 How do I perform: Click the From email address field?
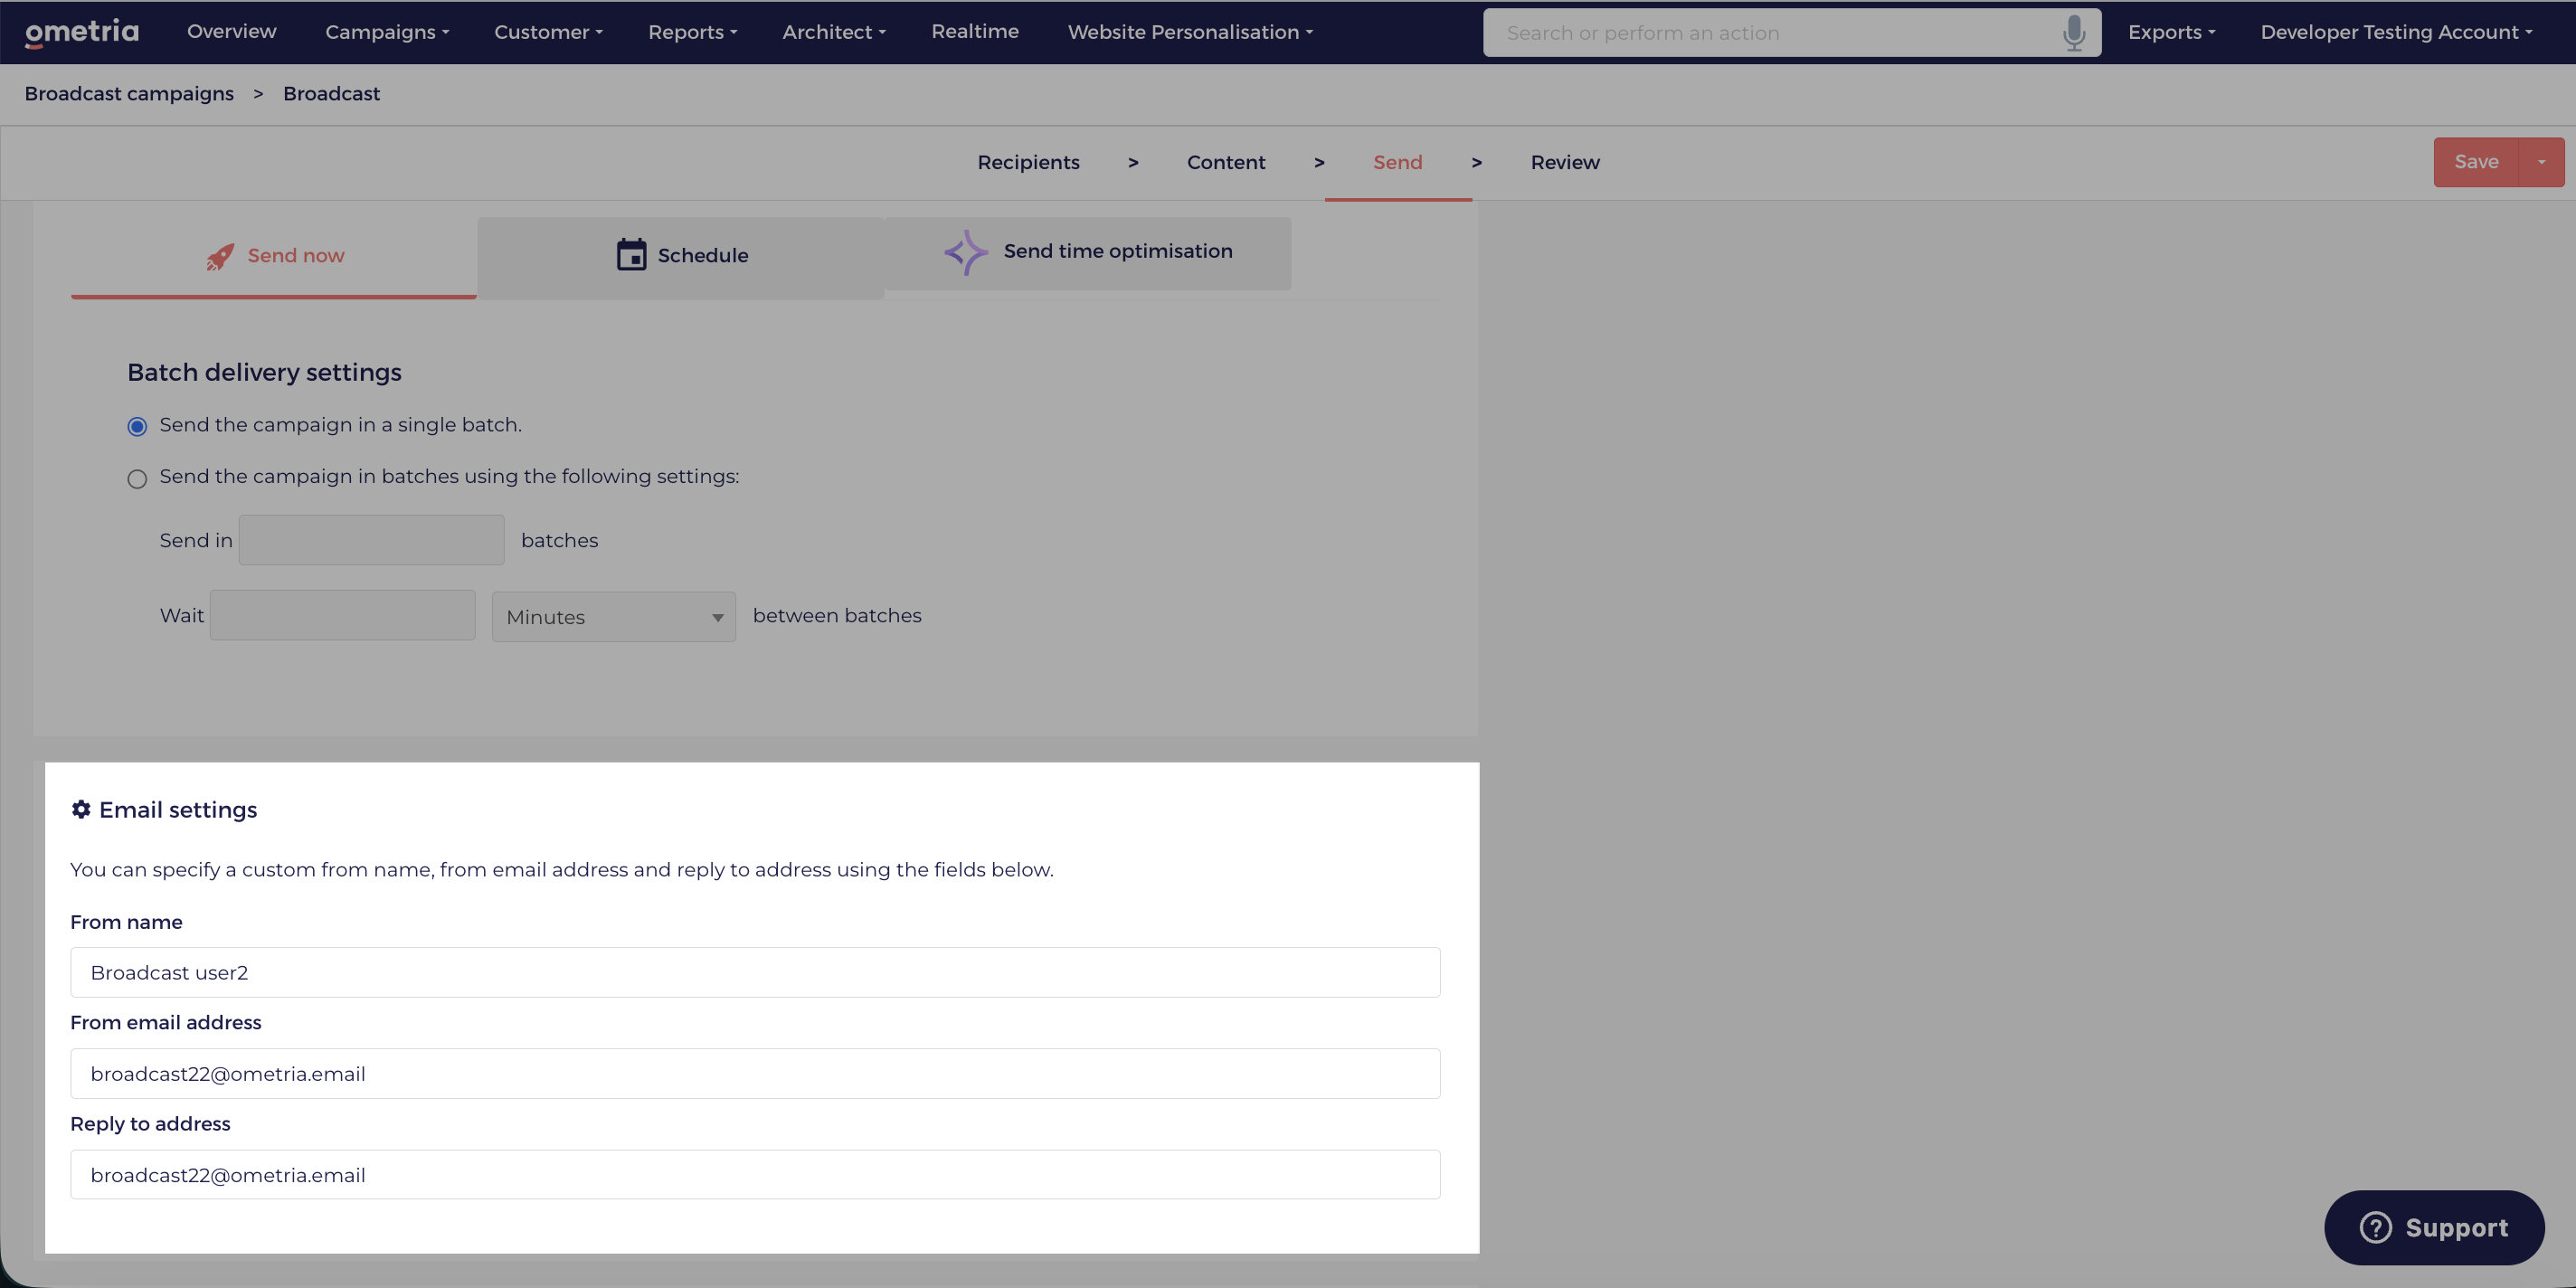755,1073
